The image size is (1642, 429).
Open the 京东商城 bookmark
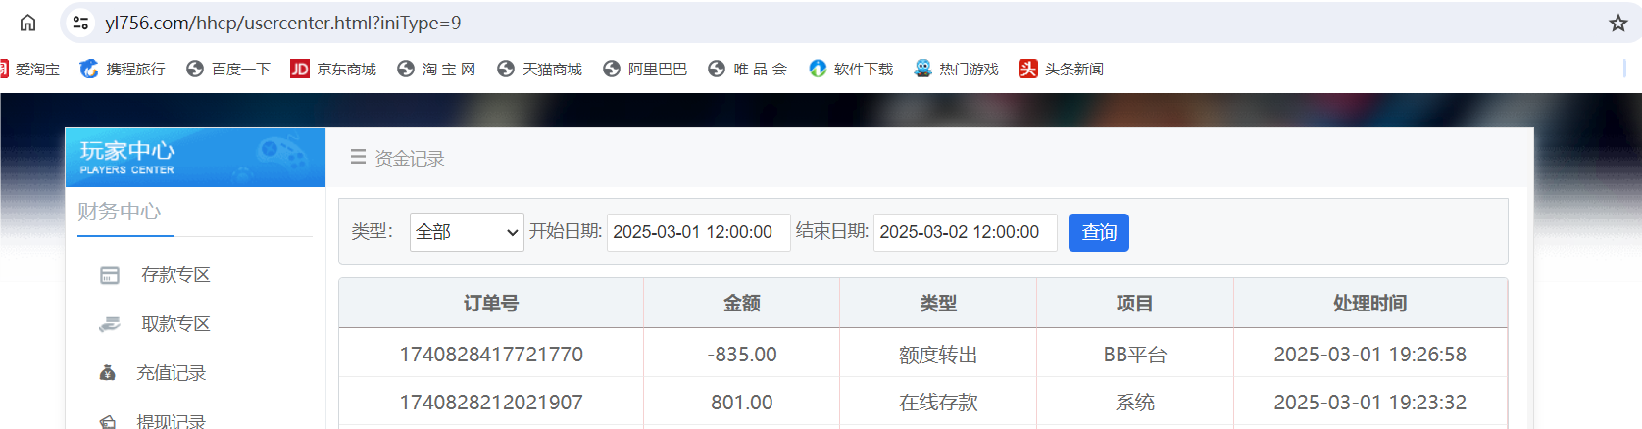333,69
